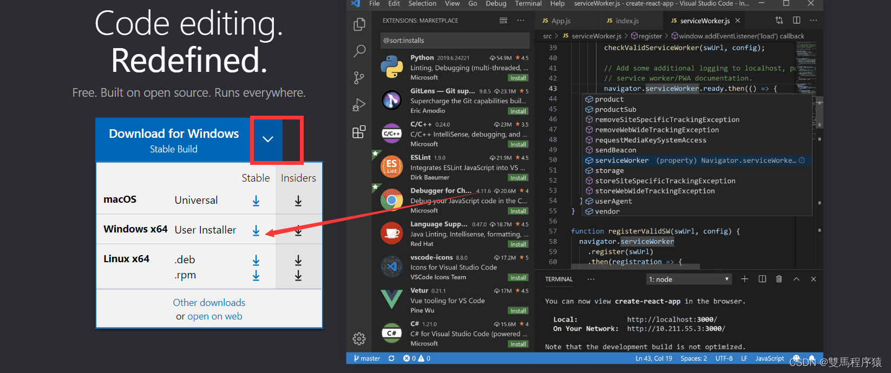Open the Explorer icon in the activity bar
The image size is (891, 373).
359,24
